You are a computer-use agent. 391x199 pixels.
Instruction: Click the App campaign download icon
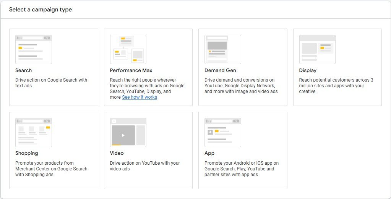pos(210,132)
